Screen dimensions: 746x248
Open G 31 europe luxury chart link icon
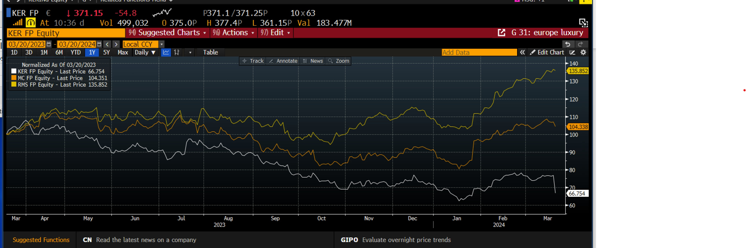point(501,33)
